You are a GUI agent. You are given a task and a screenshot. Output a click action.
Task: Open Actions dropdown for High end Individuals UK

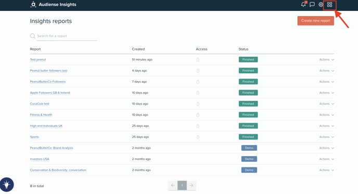click(x=326, y=126)
